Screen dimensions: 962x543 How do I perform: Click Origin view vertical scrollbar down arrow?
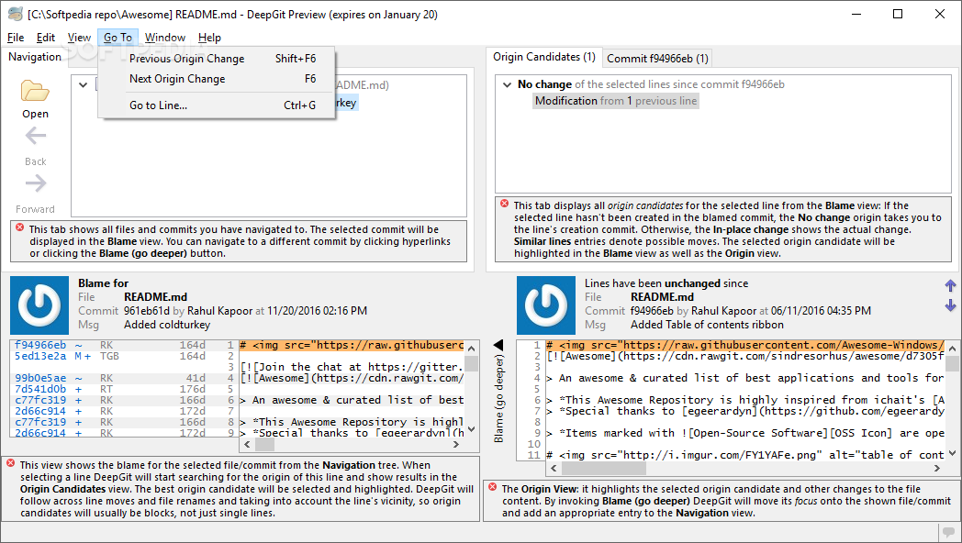(952, 453)
